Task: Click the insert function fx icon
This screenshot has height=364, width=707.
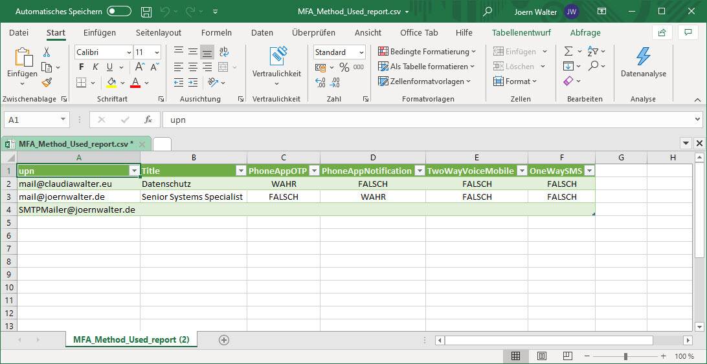Action: pyautogui.click(x=148, y=120)
